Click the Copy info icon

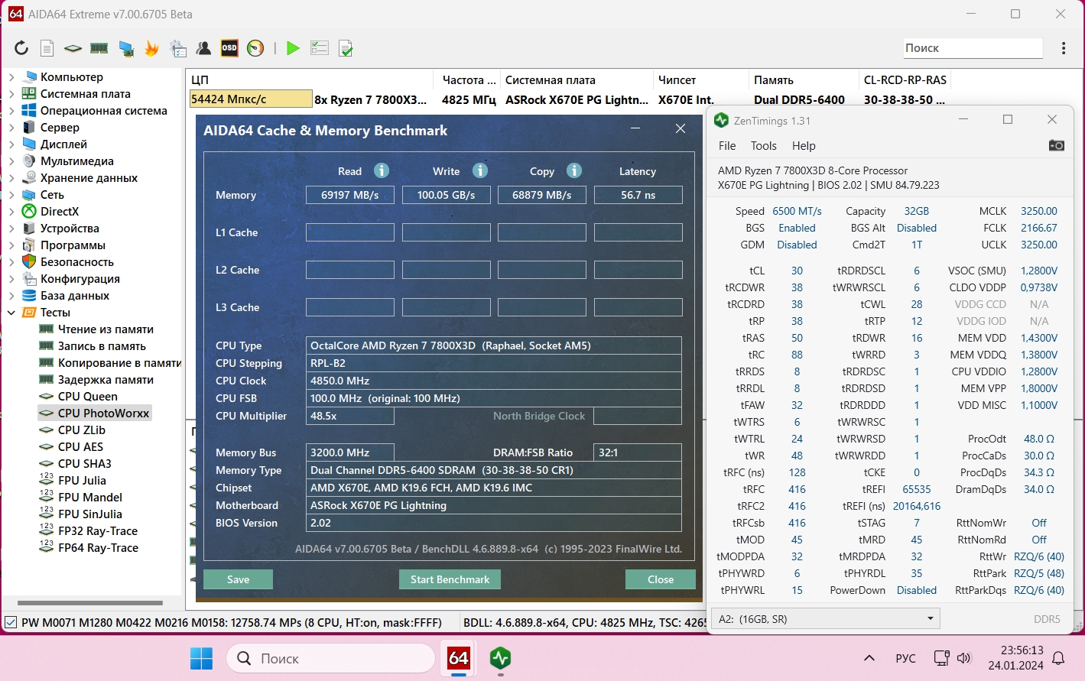click(574, 170)
